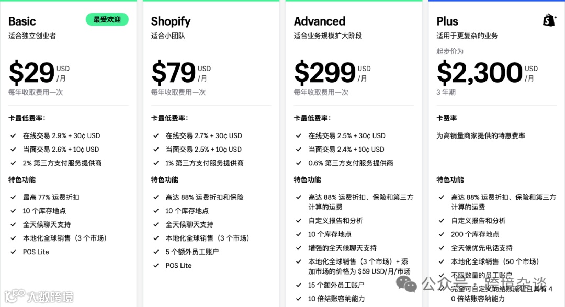
Task: Click checkmark beside 200 个库存地点
Action: point(442,234)
